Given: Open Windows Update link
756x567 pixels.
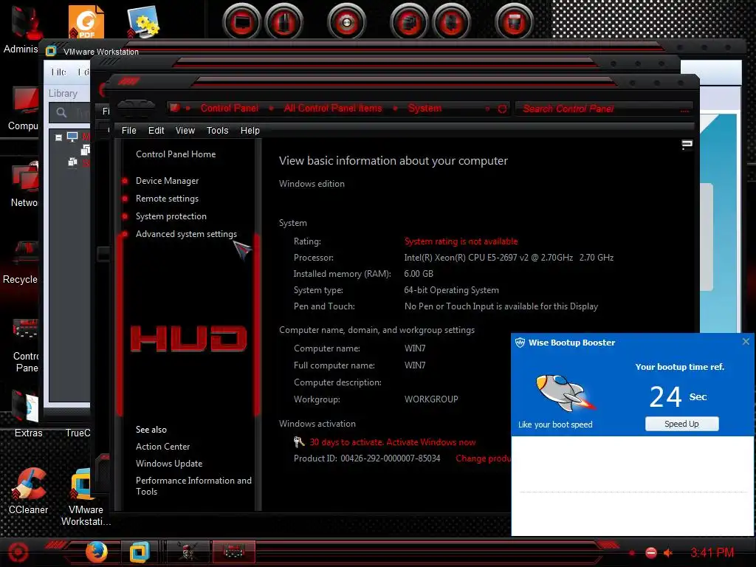Looking at the screenshot, I should point(169,464).
